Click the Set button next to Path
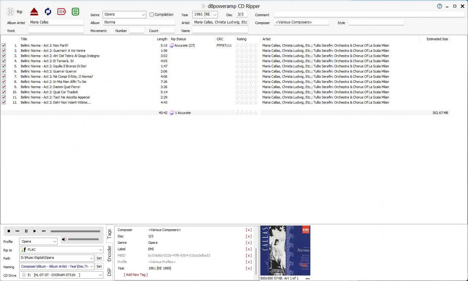Screen dimensions: 468x281 [99, 258]
